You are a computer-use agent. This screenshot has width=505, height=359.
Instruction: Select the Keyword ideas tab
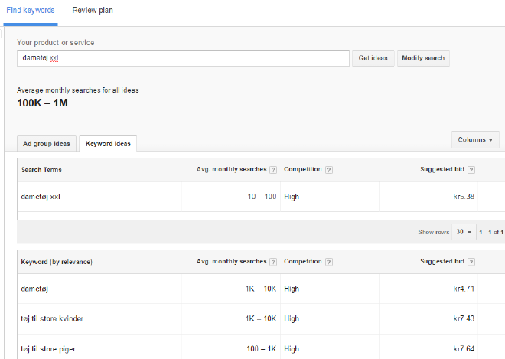click(108, 144)
